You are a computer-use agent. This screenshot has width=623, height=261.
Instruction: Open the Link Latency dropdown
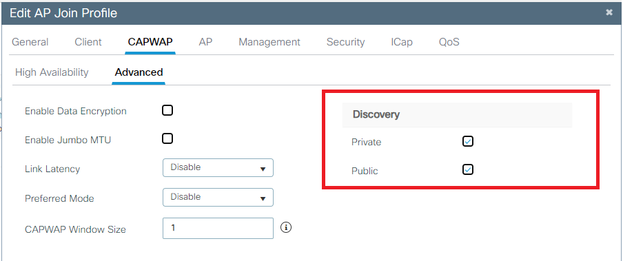218,167
